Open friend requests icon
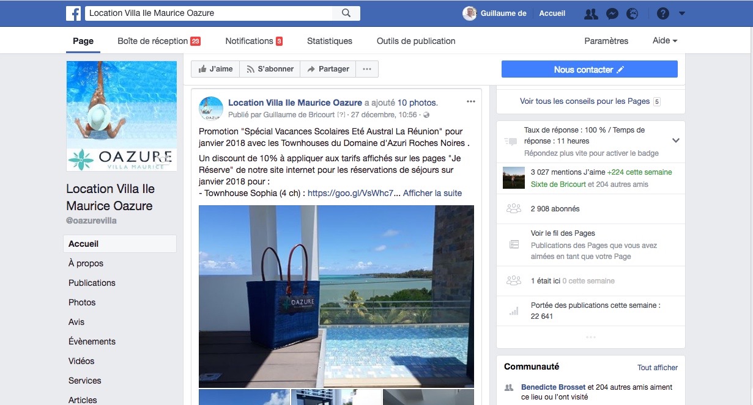Image resolution: width=753 pixels, height=405 pixels. click(x=590, y=13)
